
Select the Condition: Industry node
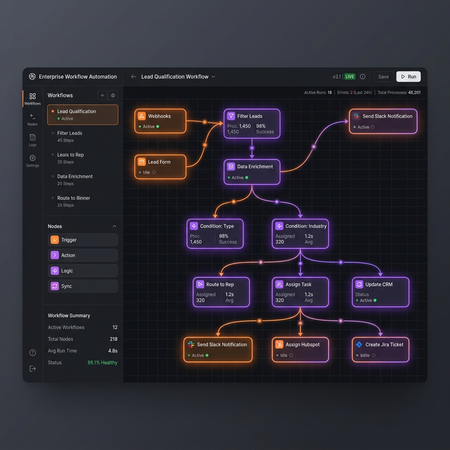(300, 234)
